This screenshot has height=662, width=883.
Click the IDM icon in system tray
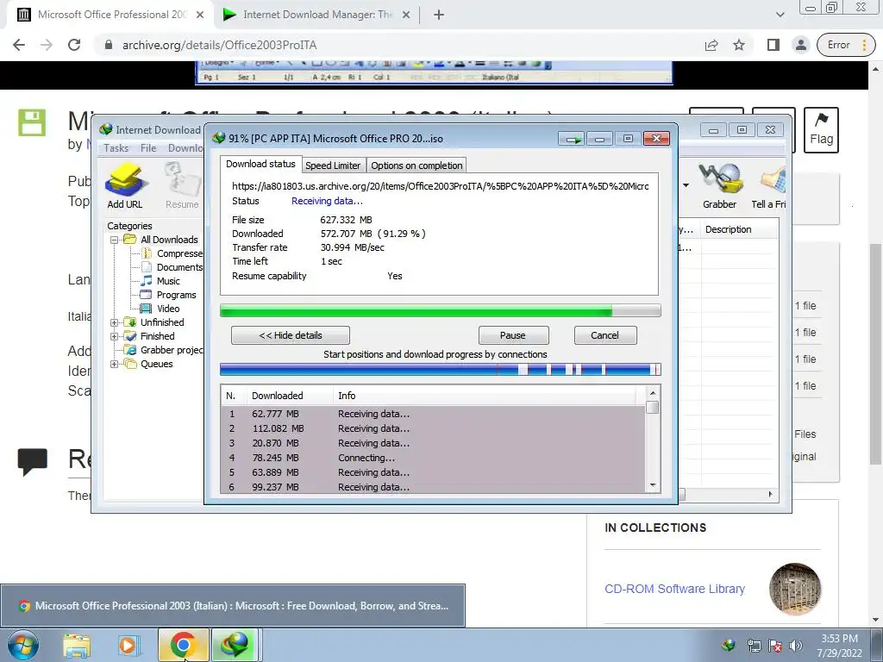click(728, 645)
